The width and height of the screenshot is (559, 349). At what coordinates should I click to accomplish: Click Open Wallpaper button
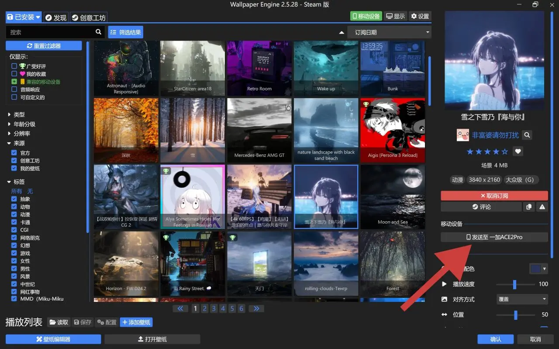click(x=152, y=339)
